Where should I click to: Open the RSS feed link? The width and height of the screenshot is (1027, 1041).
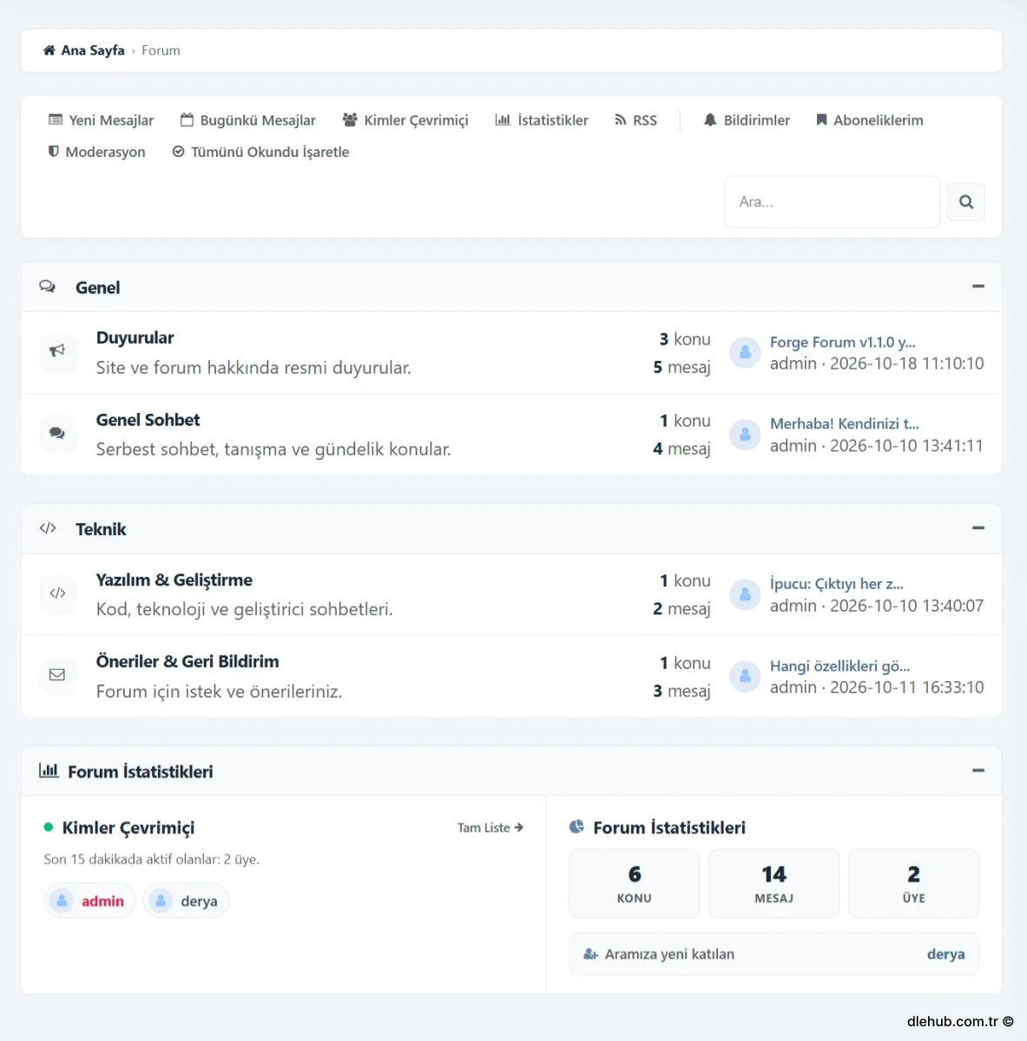pos(635,120)
